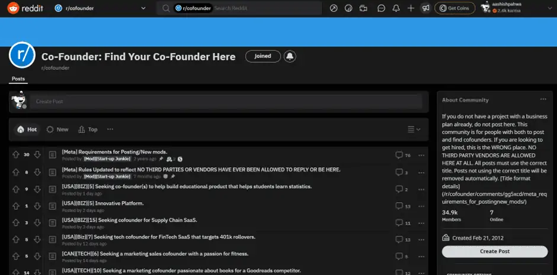Sort posts by New
557x275 pixels.
pos(57,130)
